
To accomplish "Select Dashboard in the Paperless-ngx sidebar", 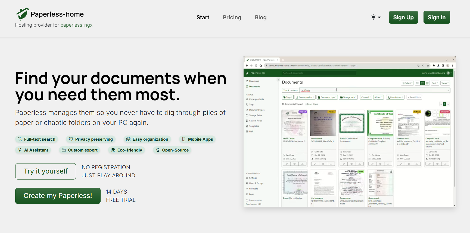I will [253, 81].
